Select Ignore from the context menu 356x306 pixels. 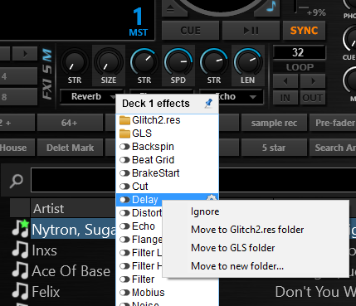pos(205,211)
